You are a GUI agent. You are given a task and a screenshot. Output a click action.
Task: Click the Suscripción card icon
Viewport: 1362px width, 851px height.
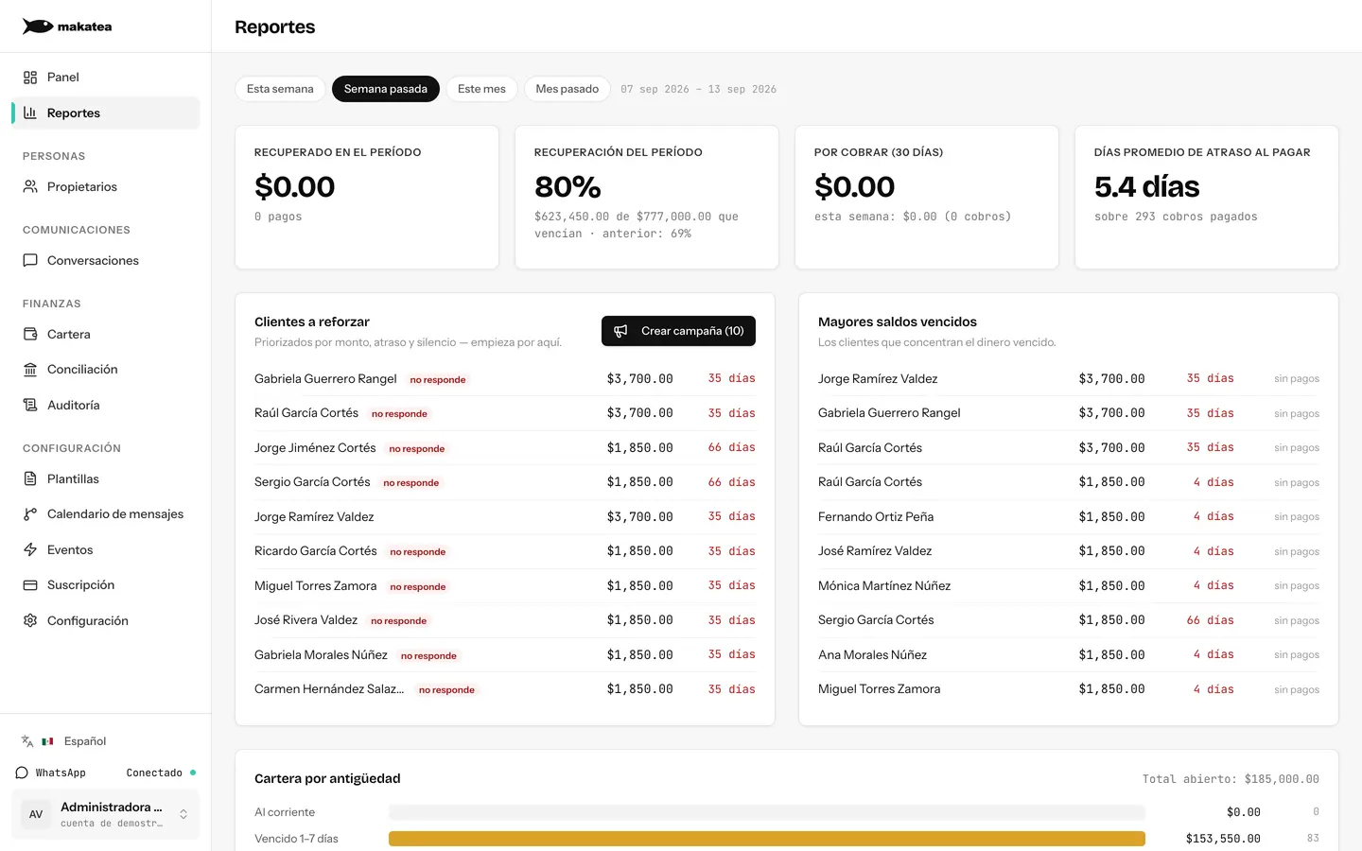pyautogui.click(x=30, y=585)
